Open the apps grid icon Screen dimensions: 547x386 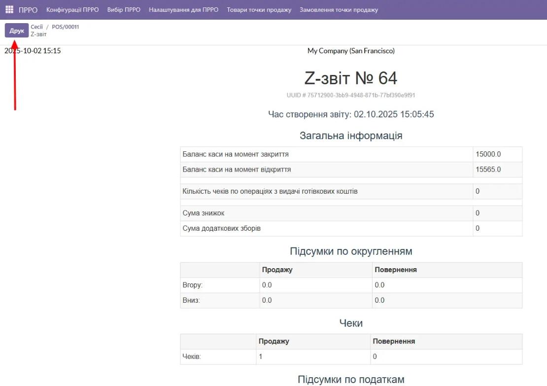8,9
